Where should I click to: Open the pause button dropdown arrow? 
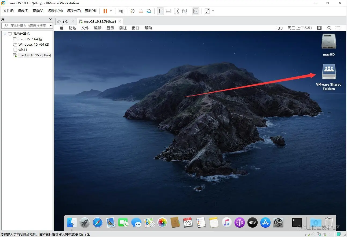[x=110, y=11]
